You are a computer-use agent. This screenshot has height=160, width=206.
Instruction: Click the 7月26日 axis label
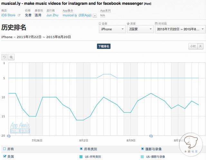(x=37, y=141)
